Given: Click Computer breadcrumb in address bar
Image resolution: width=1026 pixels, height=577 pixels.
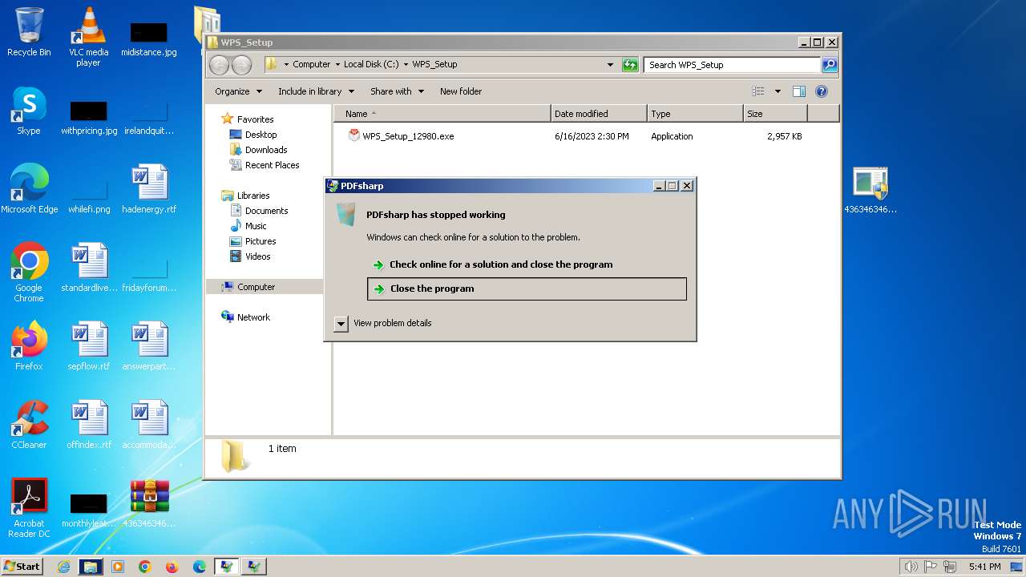Looking at the screenshot, I should point(311,64).
